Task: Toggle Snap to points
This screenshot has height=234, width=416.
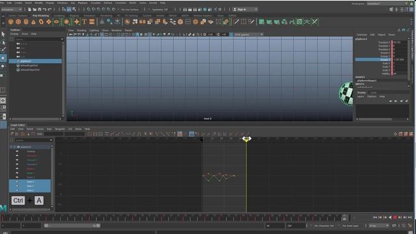Action: (x=99, y=9)
